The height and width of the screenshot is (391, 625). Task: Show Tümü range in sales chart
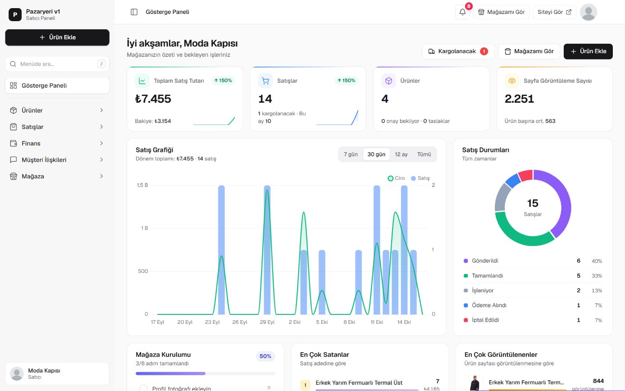coord(424,154)
